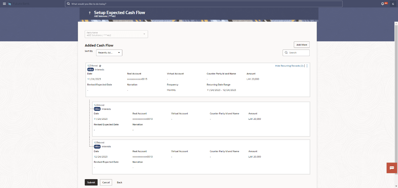Submit the expected cash flow
This screenshot has height=188, width=398.
(x=91, y=182)
